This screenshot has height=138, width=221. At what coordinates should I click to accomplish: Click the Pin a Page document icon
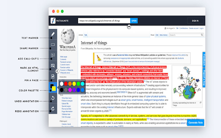click(x=53, y=77)
